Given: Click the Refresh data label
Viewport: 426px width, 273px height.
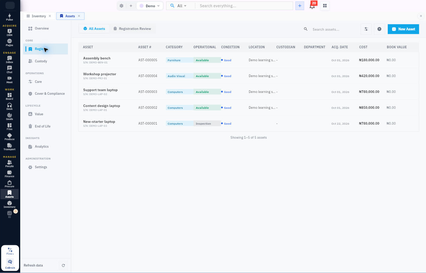Looking at the screenshot, I should [33, 265].
